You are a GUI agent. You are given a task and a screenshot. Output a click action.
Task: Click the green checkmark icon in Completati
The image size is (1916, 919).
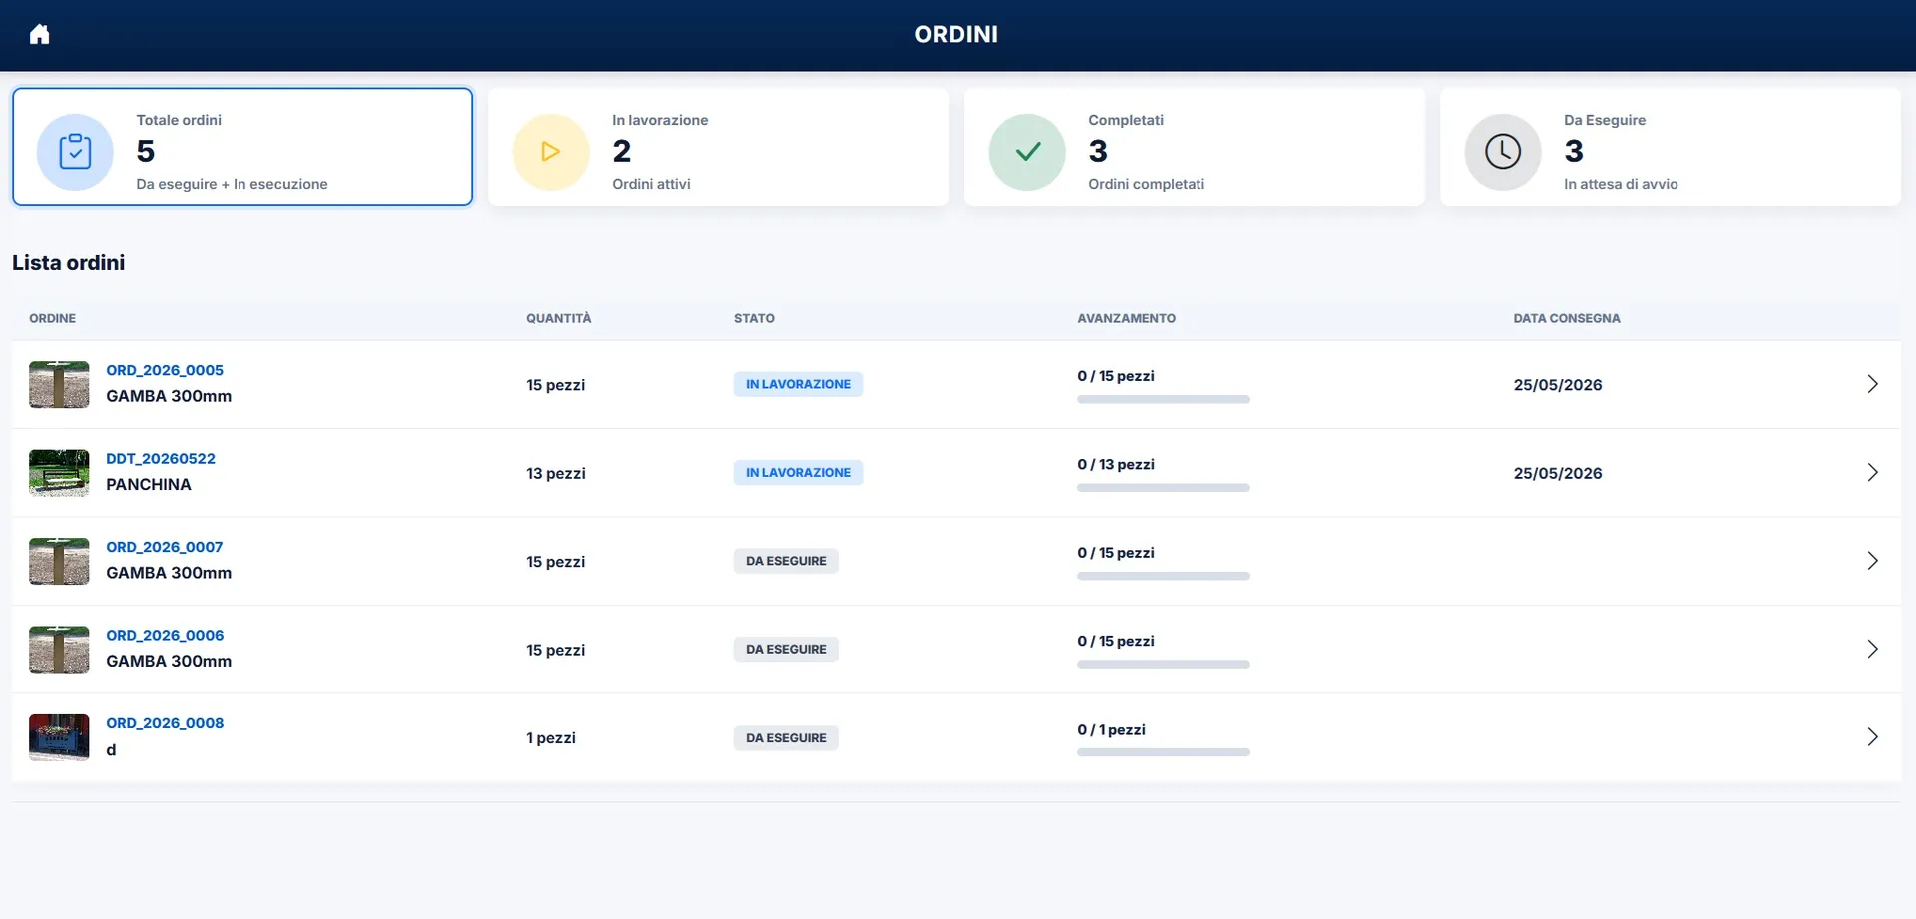pos(1027,152)
